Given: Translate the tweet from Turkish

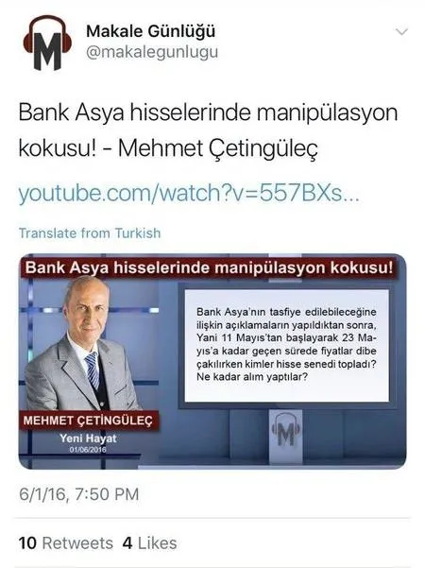Looking at the screenshot, I should point(90,232).
